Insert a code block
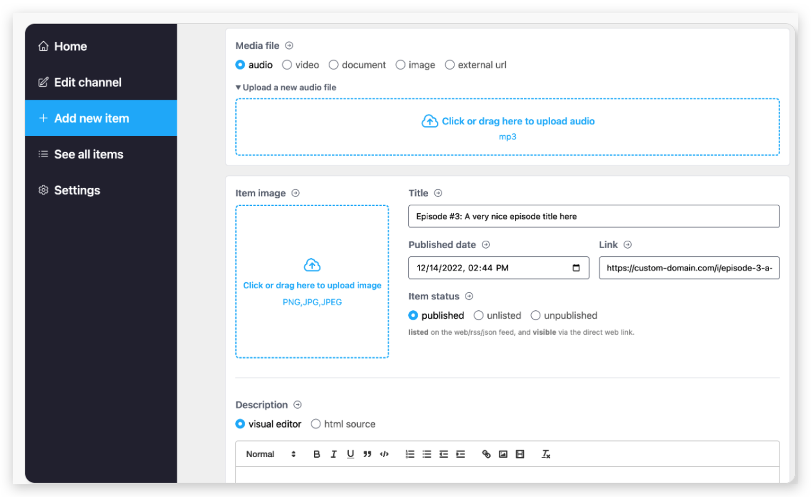Screen dimensions: 811x497 384,454
